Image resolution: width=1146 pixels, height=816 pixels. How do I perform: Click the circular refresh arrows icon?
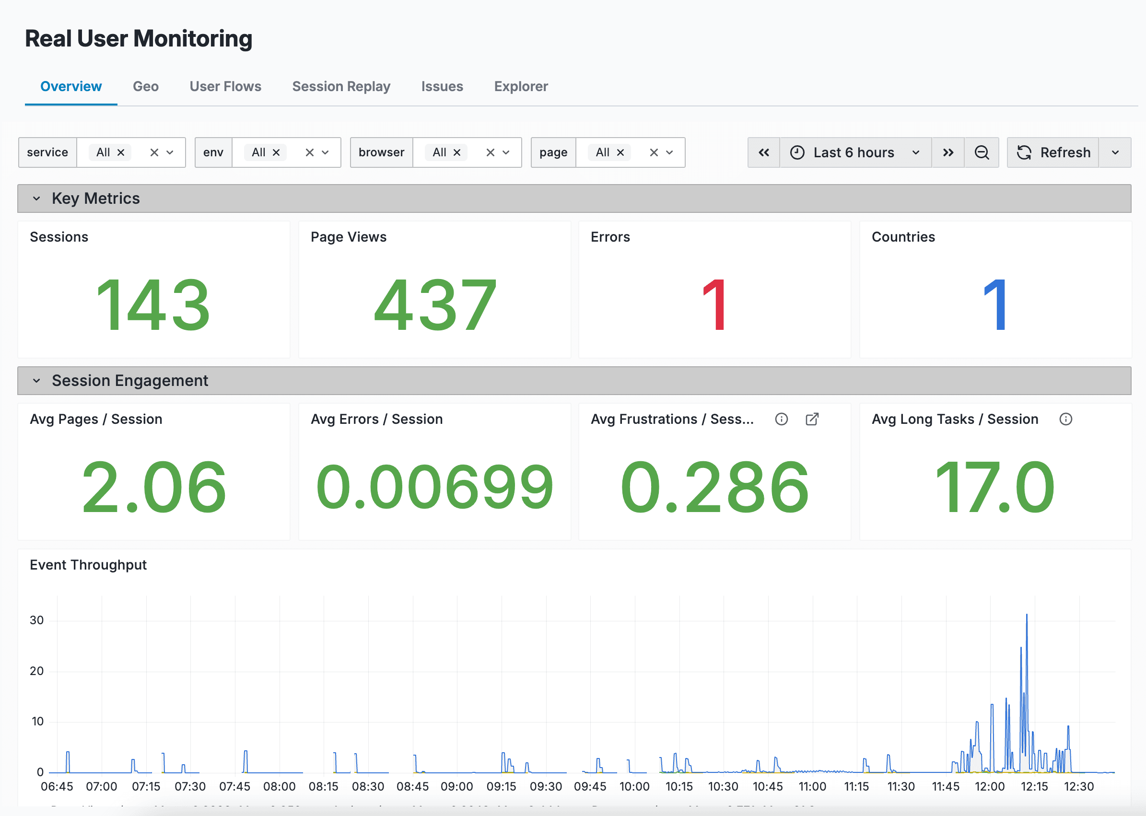coord(1024,152)
